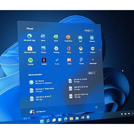Image resolution: width=134 pixels, height=134 pixels.
Task: Open the recommended file from 46m ago
Action: (41, 98)
